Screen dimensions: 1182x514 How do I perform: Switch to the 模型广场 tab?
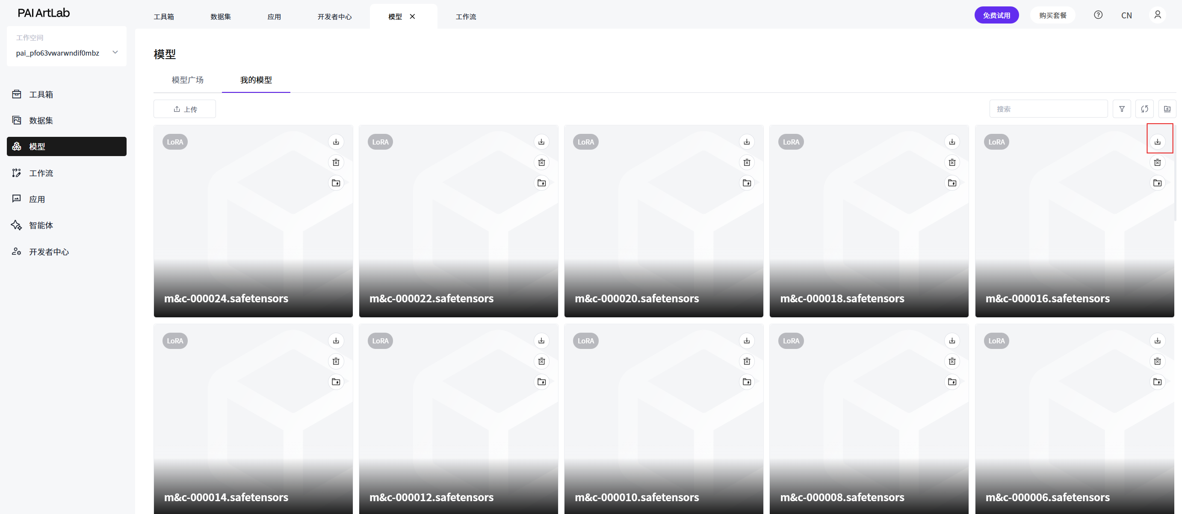click(187, 80)
